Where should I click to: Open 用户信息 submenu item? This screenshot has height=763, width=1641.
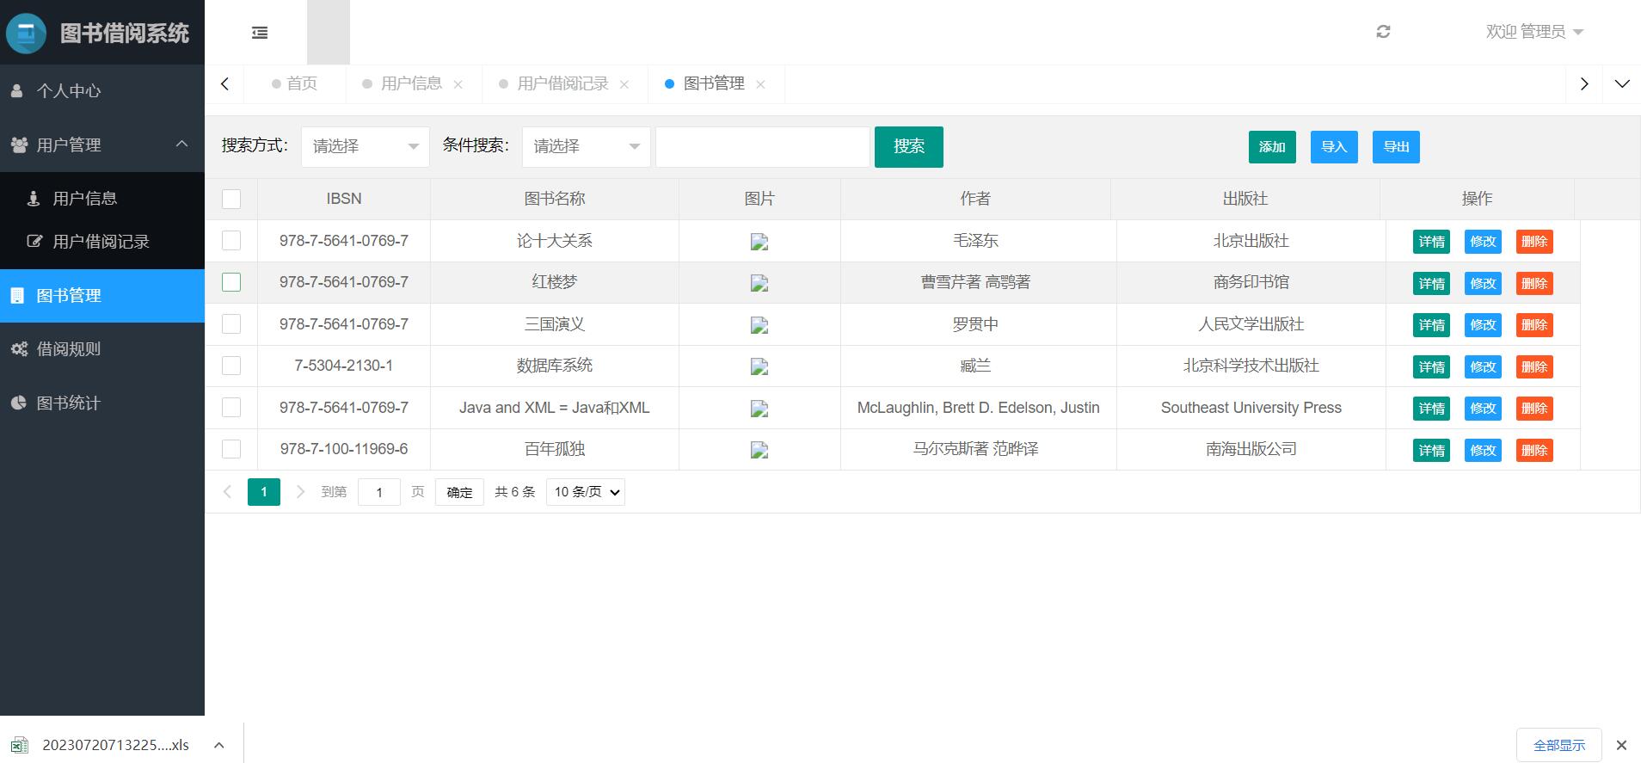(x=102, y=199)
